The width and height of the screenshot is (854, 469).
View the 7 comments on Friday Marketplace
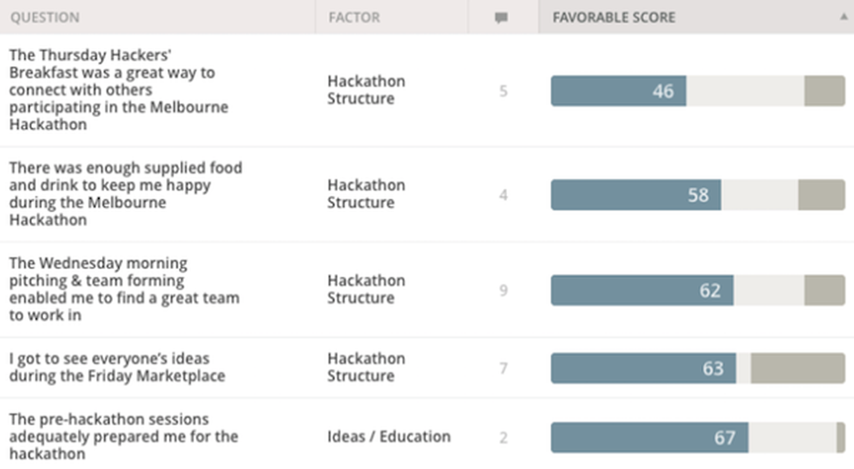(503, 368)
